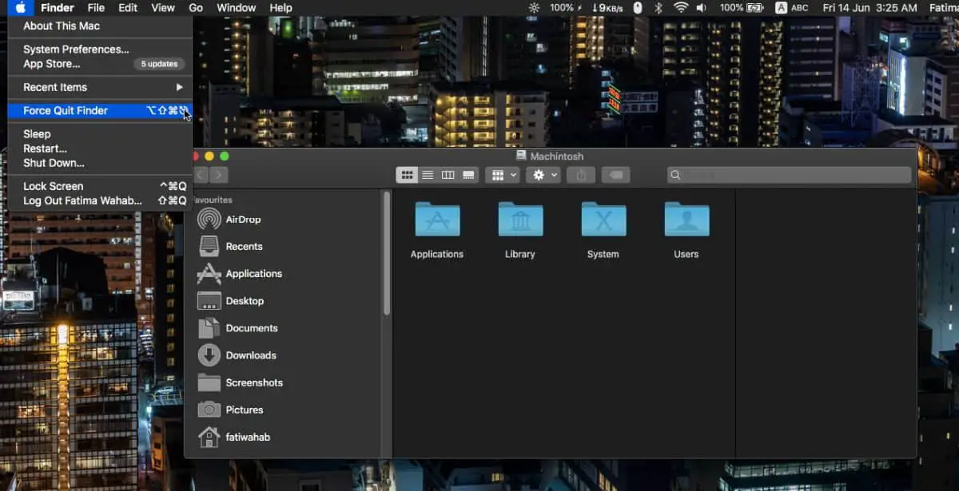Click the Back navigation button
Viewport: 959px width, 491px height.
click(202, 175)
